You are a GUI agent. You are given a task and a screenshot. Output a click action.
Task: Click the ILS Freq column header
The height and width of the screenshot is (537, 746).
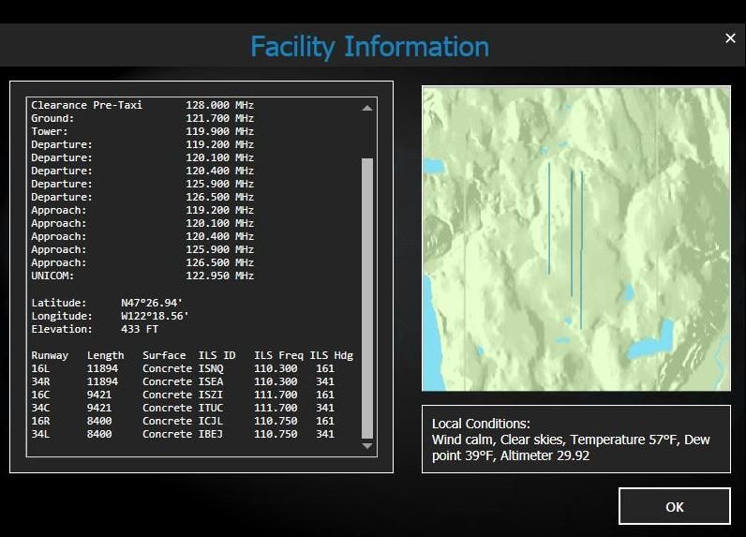(278, 356)
